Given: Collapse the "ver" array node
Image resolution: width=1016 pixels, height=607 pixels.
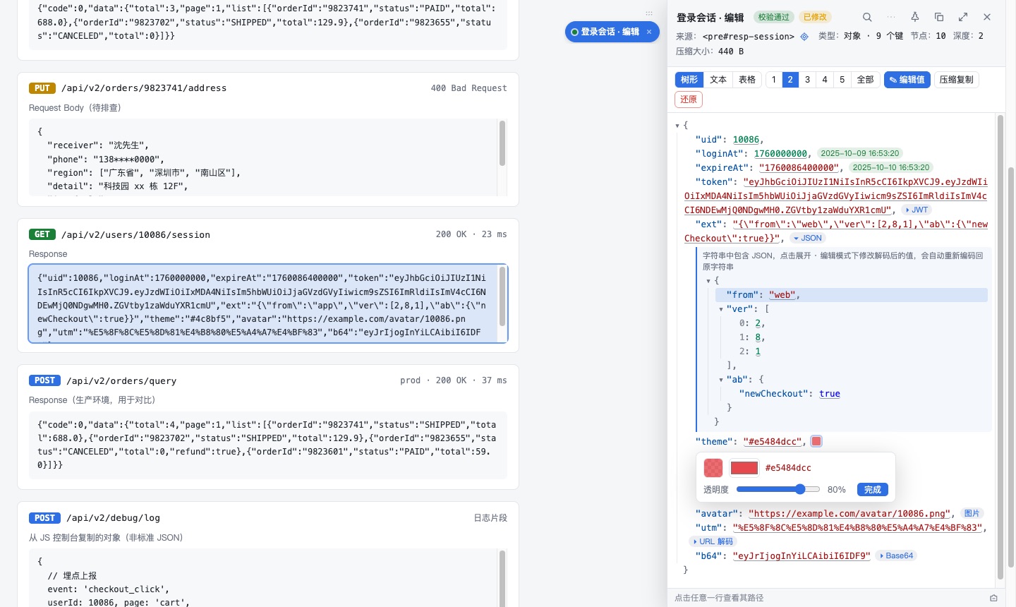Looking at the screenshot, I should pos(721,309).
